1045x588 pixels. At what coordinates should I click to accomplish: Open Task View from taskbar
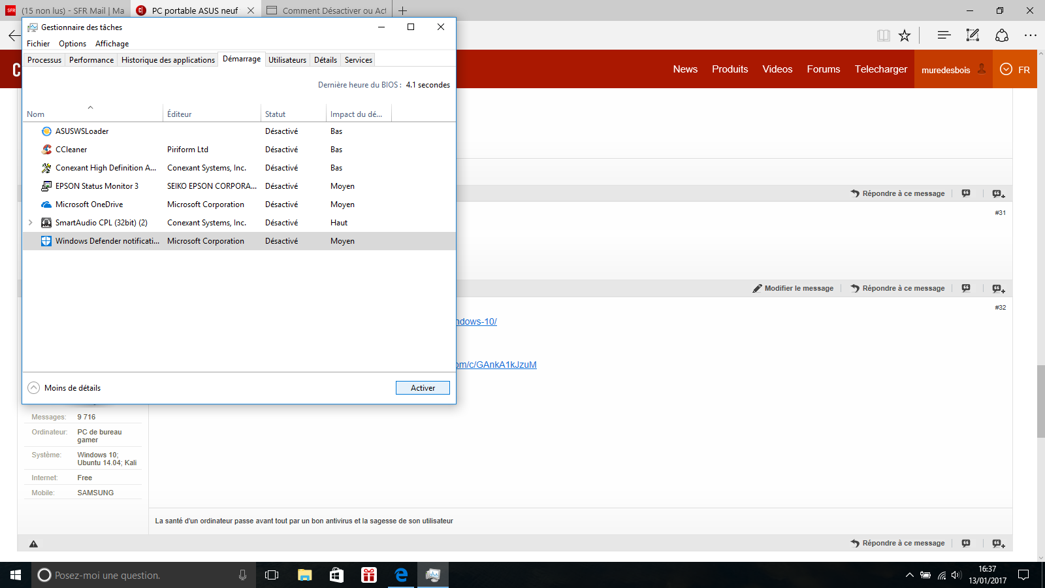pyautogui.click(x=272, y=575)
